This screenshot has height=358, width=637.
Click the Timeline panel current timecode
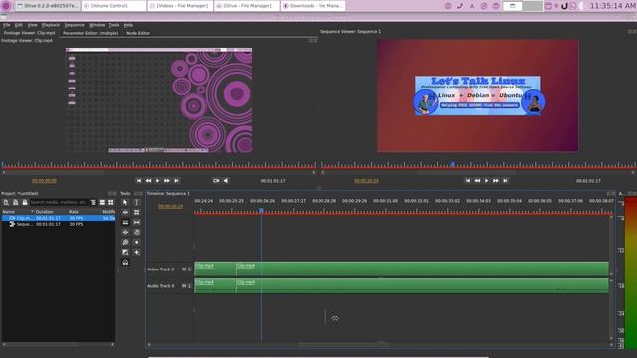point(170,206)
